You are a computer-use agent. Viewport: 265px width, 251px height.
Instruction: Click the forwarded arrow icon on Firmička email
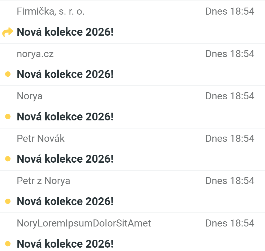[x=8, y=33]
